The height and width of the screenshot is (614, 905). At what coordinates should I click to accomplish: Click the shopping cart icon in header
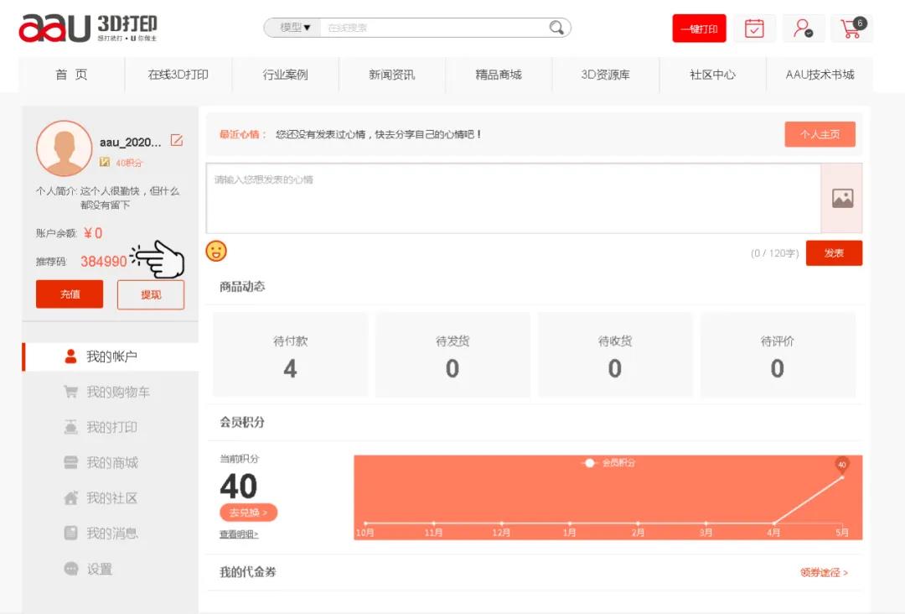852,29
